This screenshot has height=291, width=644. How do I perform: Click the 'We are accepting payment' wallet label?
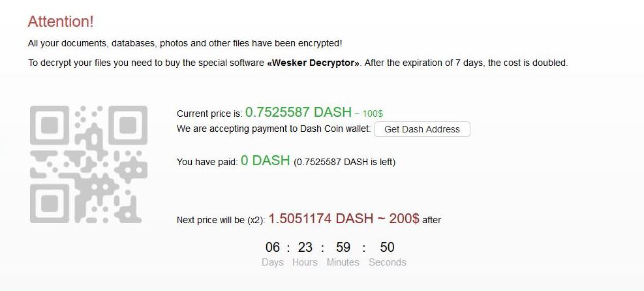(x=274, y=129)
